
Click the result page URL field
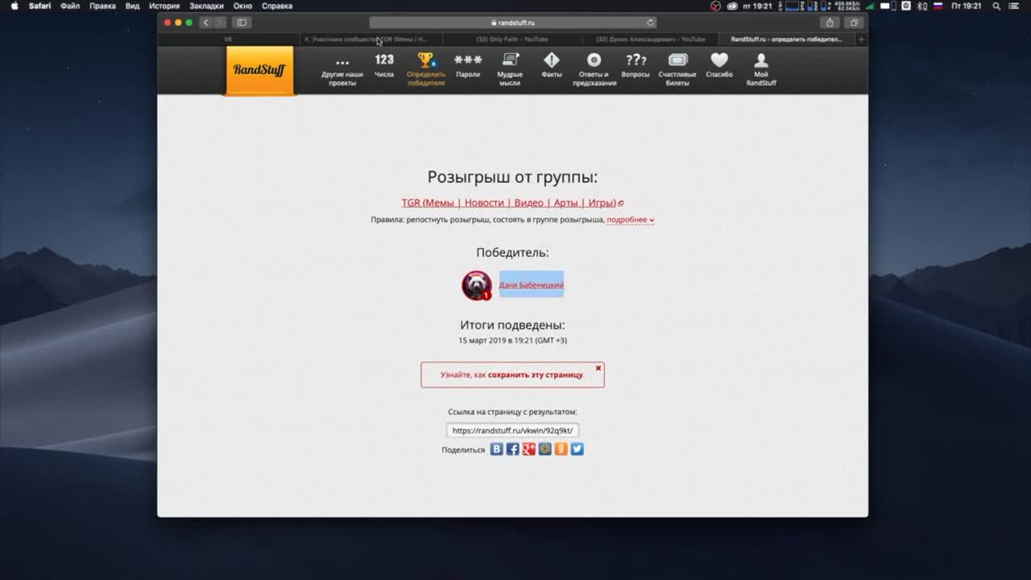tap(512, 430)
